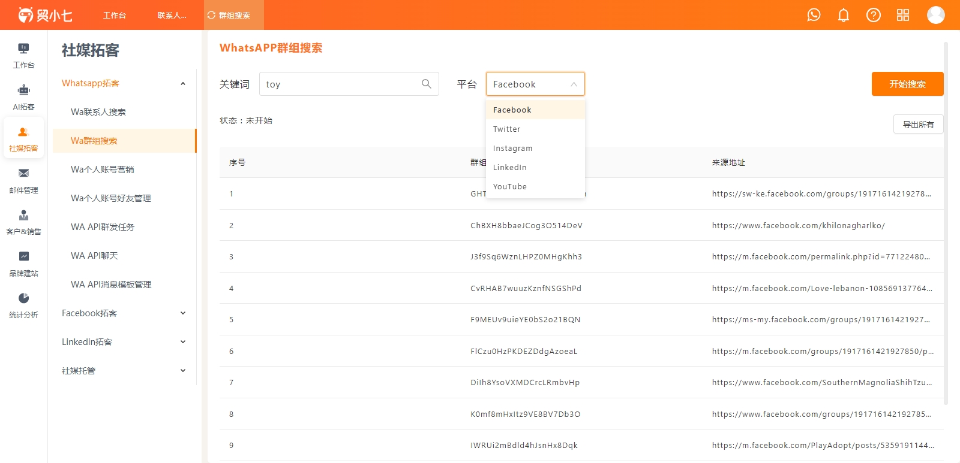Open Wa联系人搜索 menu item
Image resolution: width=960 pixels, height=463 pixels.
[x=124, y=112]
